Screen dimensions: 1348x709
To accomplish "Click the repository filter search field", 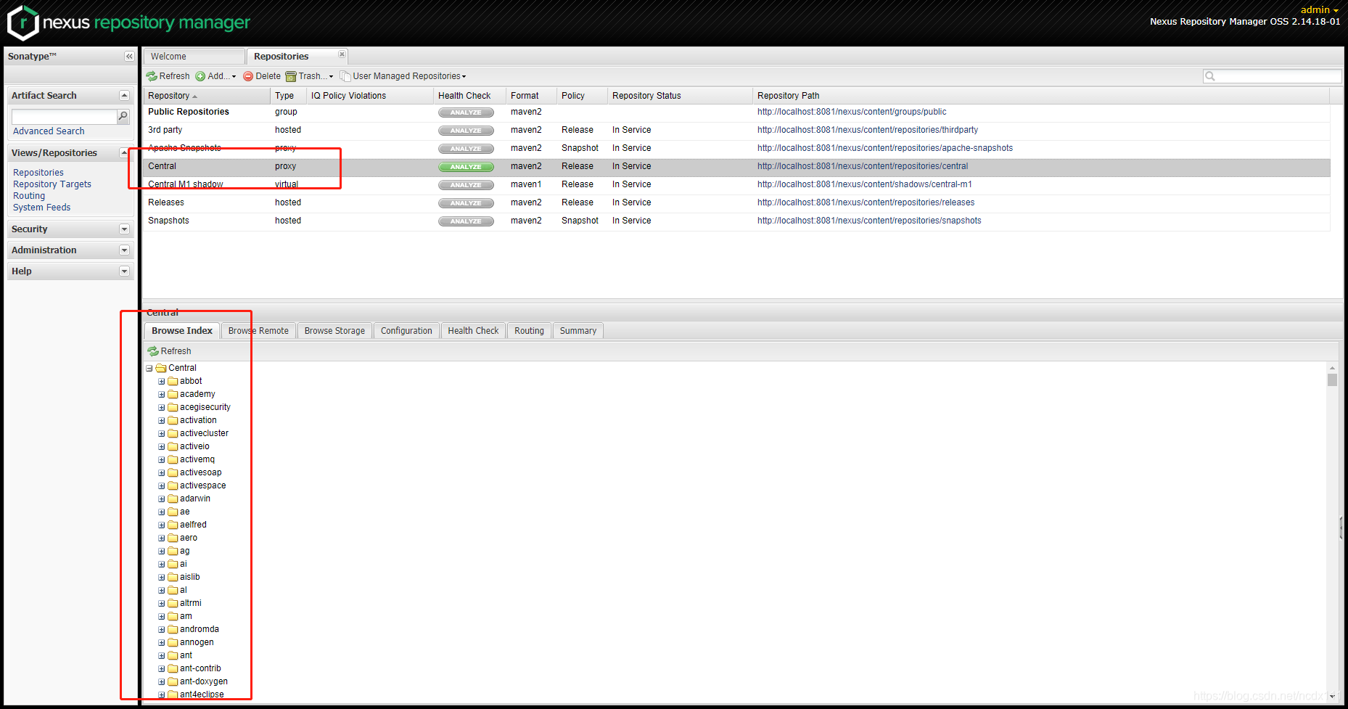I will 1273,76.
